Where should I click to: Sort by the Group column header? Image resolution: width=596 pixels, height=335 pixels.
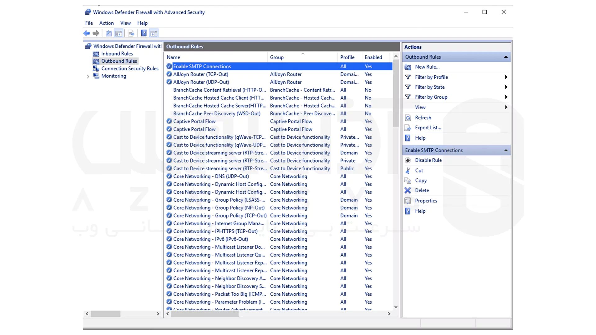click(x=303, y=57)
